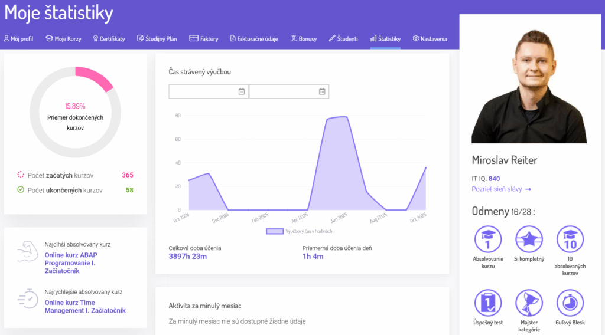Click the 'Majster kategórie' trophy badge

coord(529,303)
